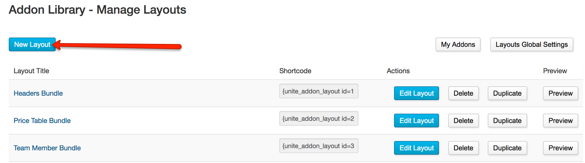
Task: Open the Price Table Bundle link
Action: tap(42, 121)
